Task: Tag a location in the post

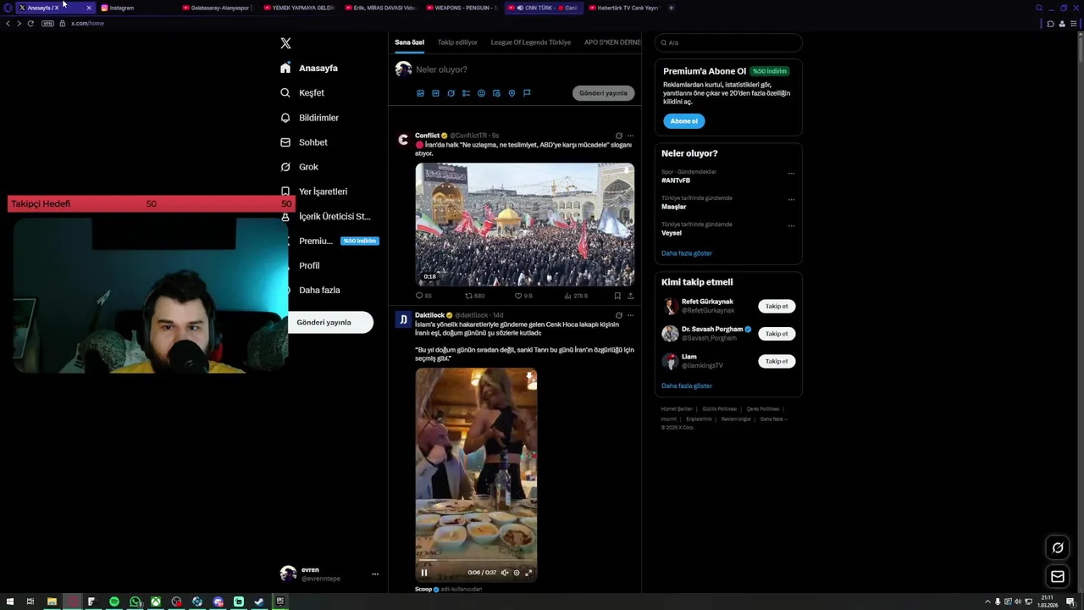Action: [512, 93]
